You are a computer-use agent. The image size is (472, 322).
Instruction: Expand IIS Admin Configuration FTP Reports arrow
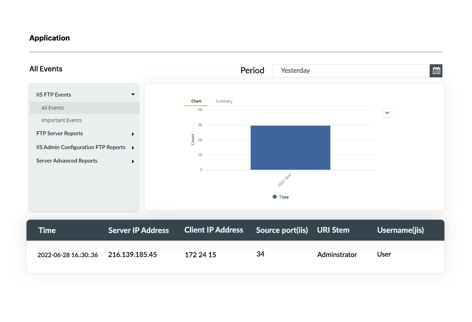133,148
